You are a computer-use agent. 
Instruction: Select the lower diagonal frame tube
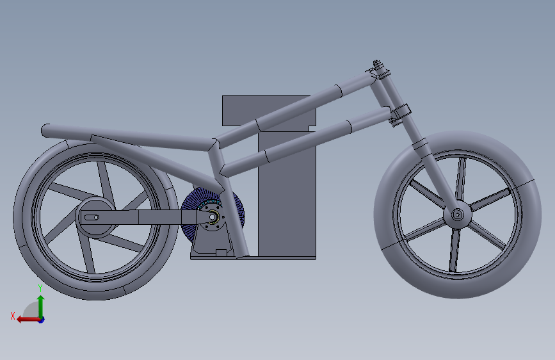(x=305, y=142)
